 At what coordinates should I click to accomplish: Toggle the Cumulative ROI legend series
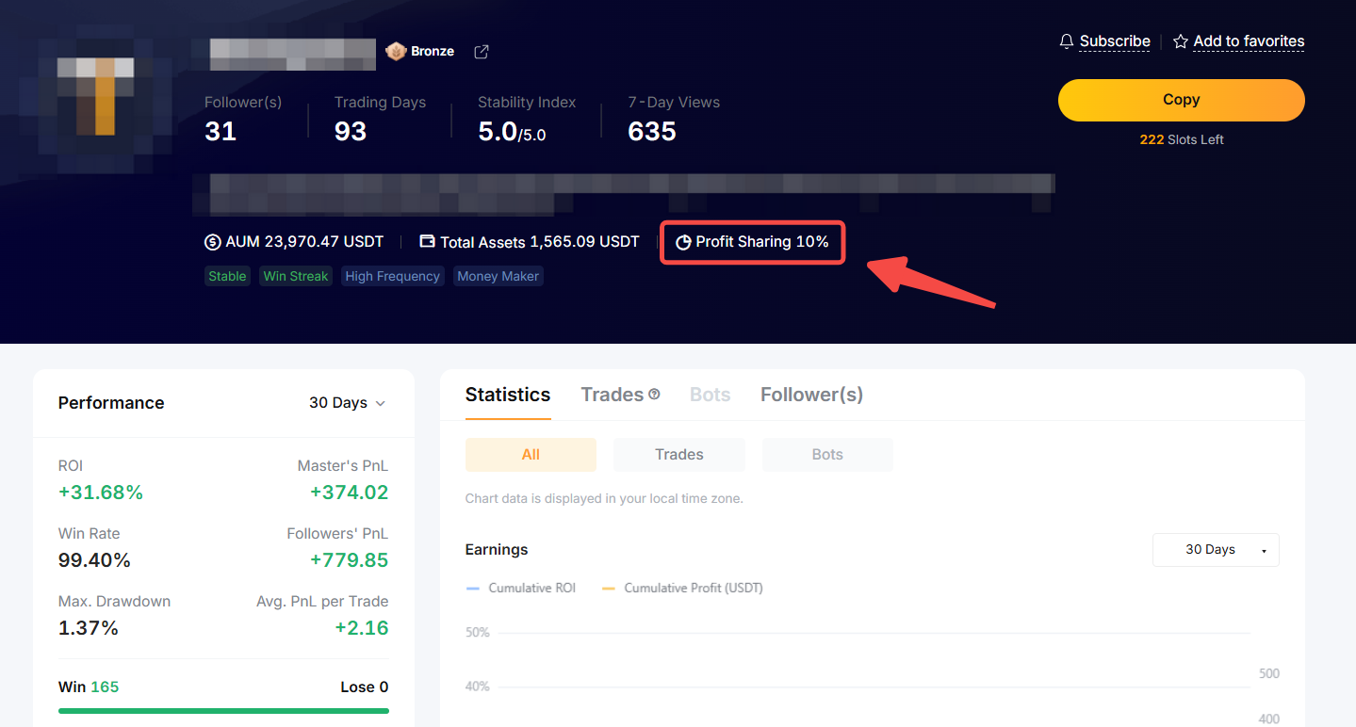522,588
